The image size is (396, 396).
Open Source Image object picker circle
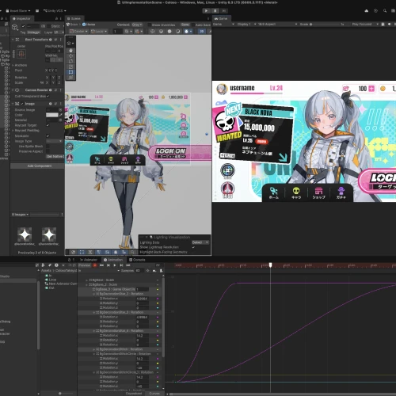point(61,109)
